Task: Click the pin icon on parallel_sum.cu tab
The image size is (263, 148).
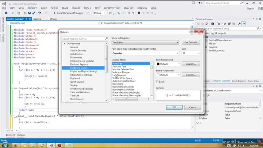Action: tap(27, 19)
